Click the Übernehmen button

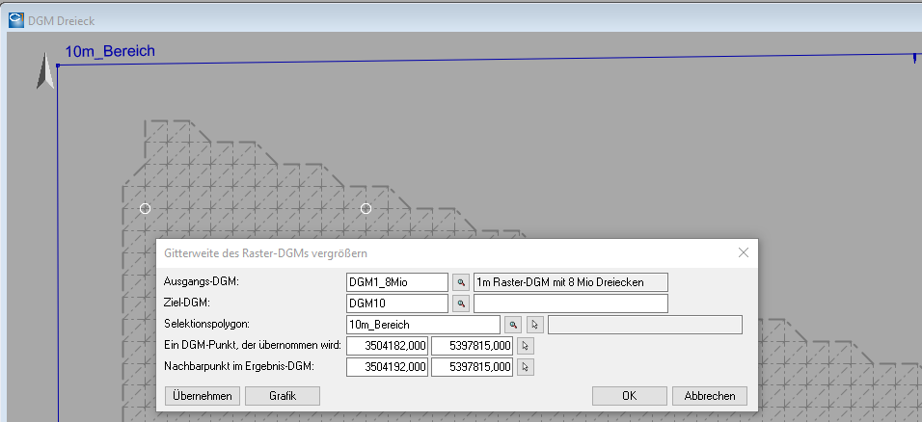coord(203,396)
